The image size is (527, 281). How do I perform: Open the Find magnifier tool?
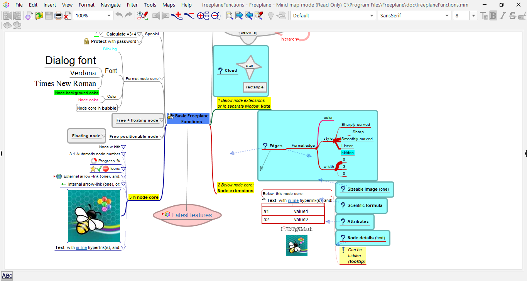[230, 16]
